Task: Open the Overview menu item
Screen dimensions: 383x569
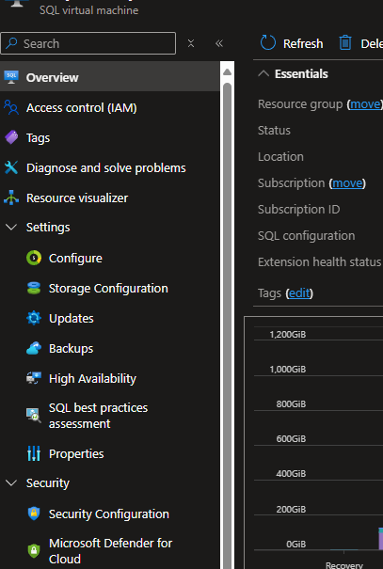Action: pyautogui.click(x=110, y=77)
